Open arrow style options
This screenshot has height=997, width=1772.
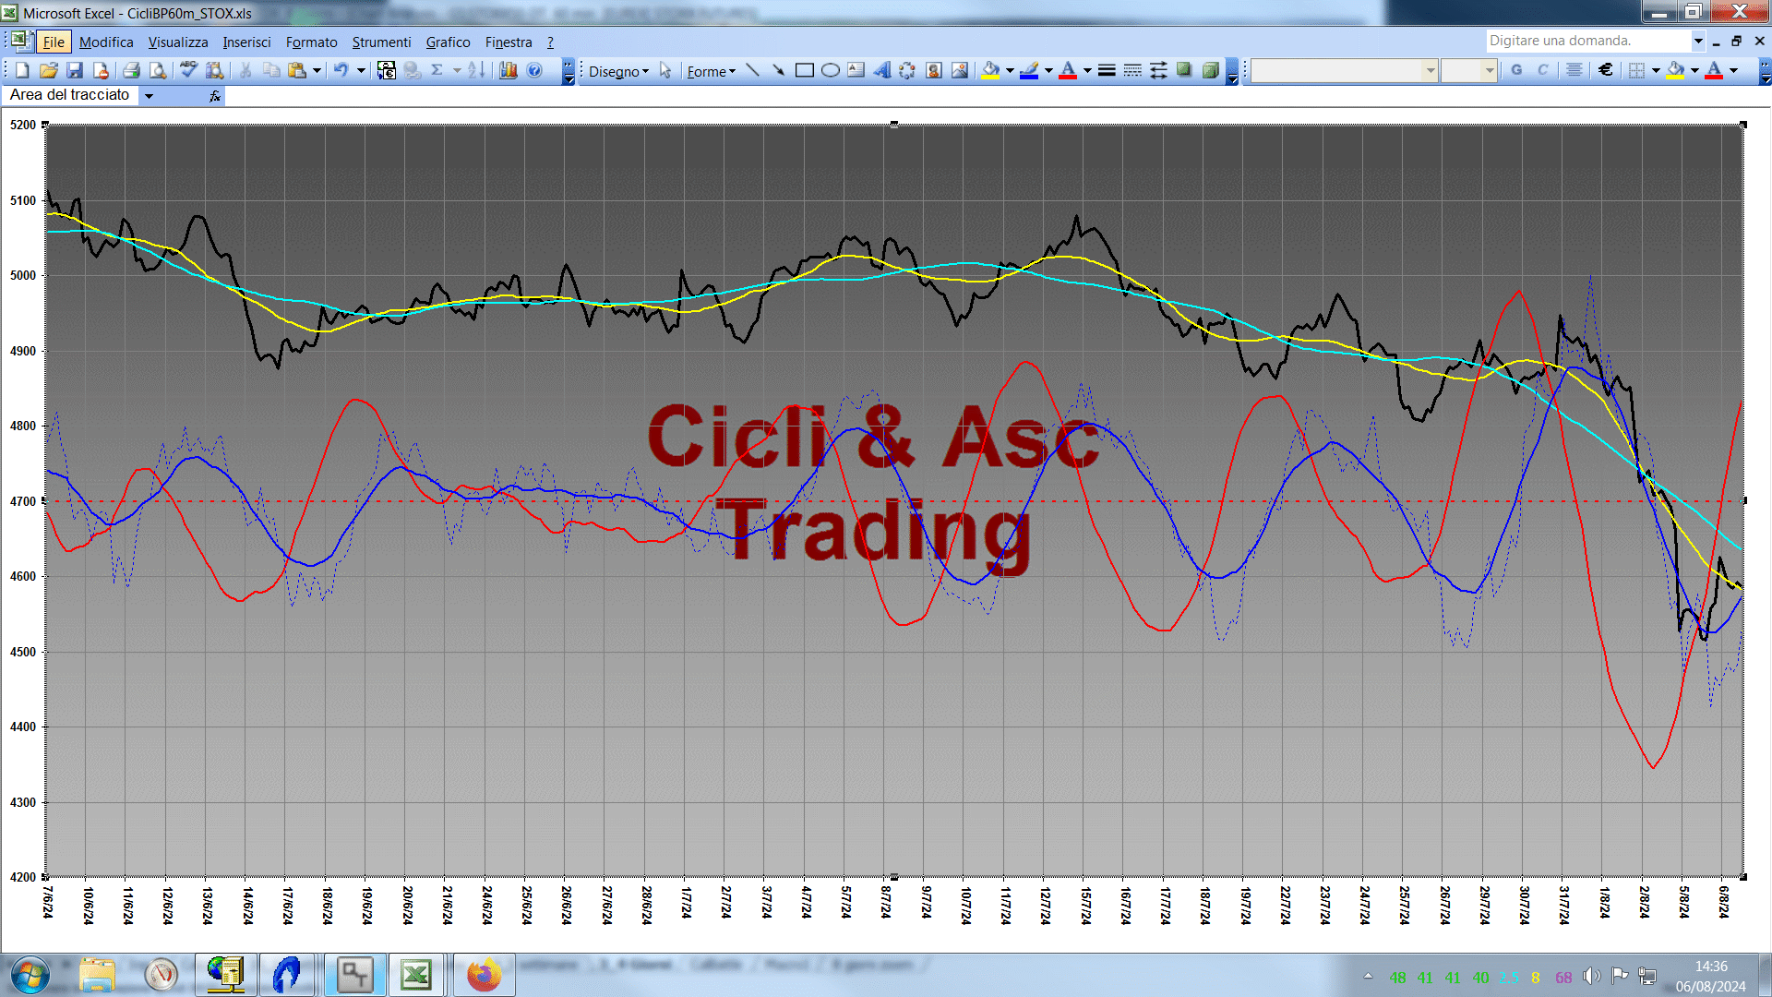[1158, 70]
